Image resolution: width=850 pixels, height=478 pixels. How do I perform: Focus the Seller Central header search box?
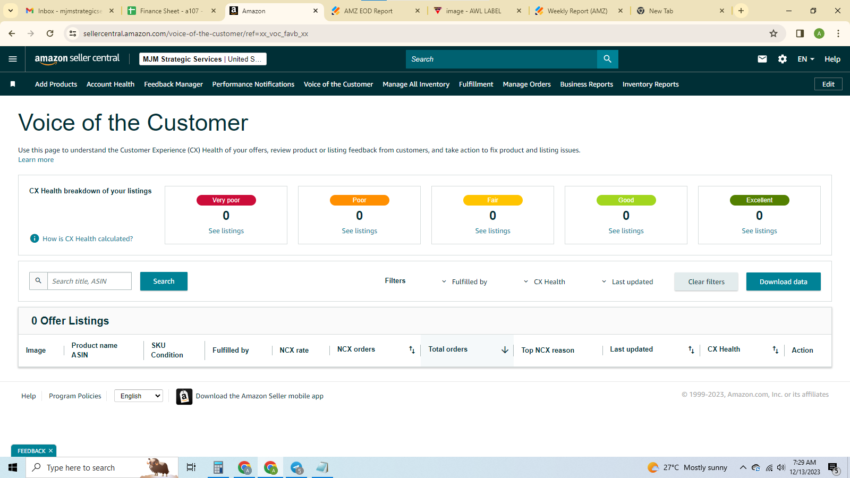point(501,59)
